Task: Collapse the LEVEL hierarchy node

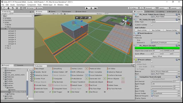Action: 4,22
